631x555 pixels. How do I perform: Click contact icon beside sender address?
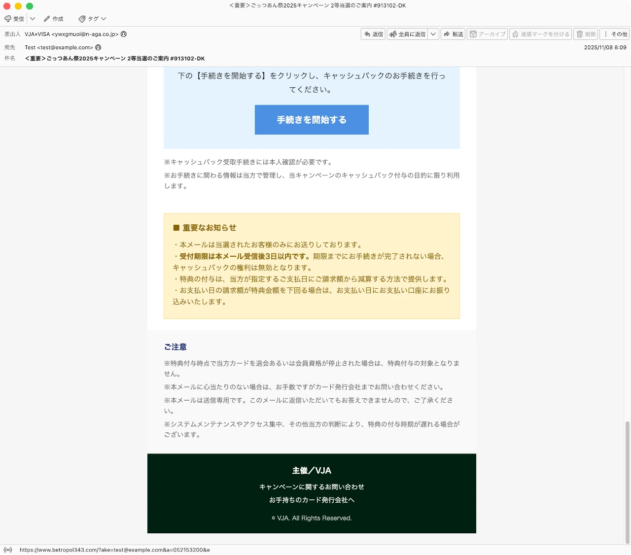coord(124,34)
